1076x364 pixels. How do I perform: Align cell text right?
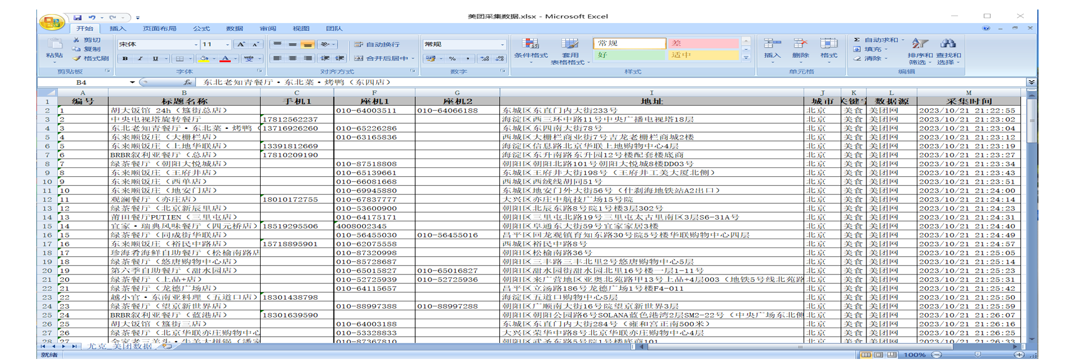tap(308, 58)
